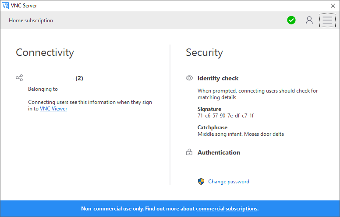Click the shield icon beside Change password
The height and width of the screenshot is (217, 340).
[201, 182]
